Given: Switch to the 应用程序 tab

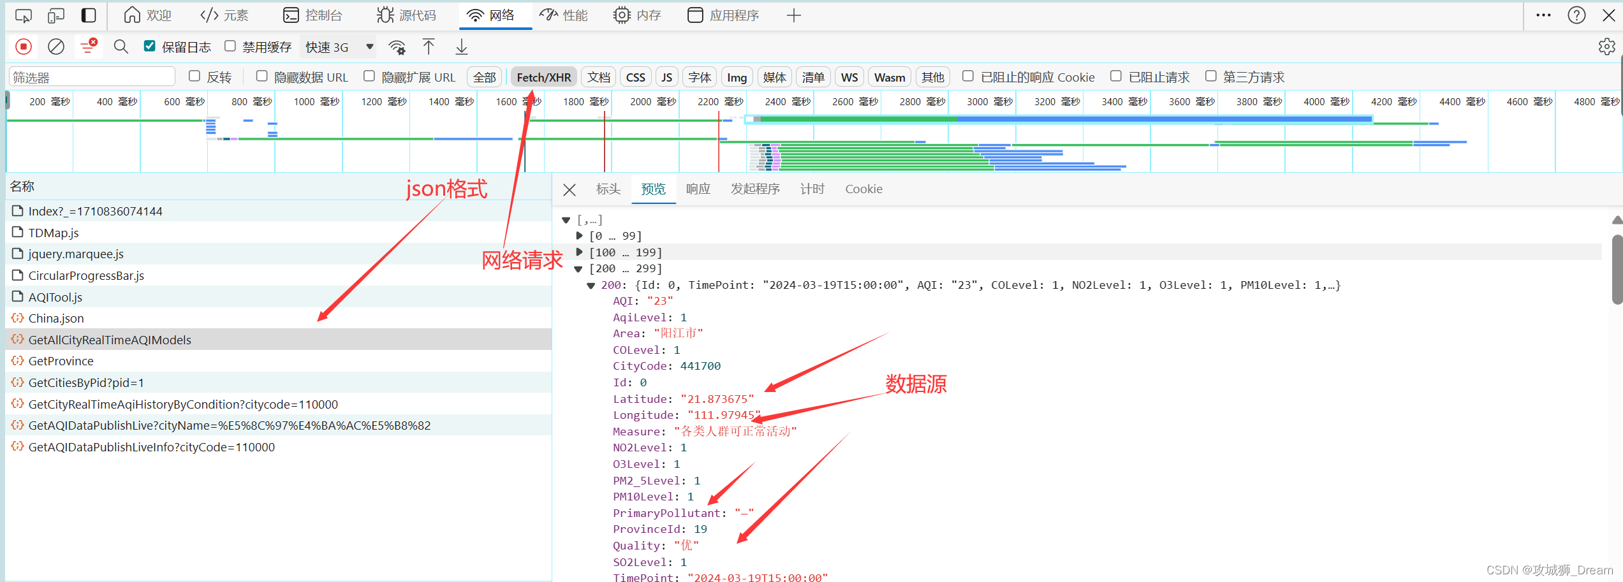Looking at the screenshot, I should pos(724,15).
